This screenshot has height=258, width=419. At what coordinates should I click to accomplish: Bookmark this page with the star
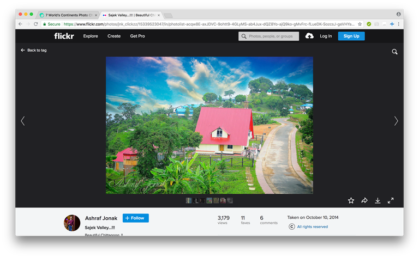[x=360, y=24]
